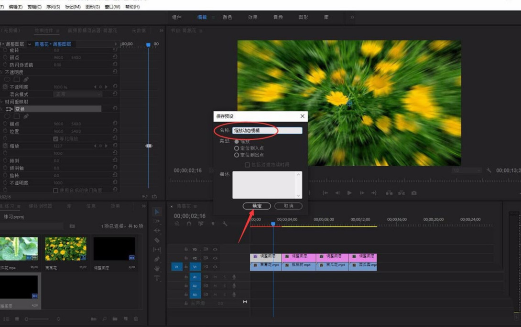Click 取消 to cancel the dialog
The image size is (521, 327).
288,206
